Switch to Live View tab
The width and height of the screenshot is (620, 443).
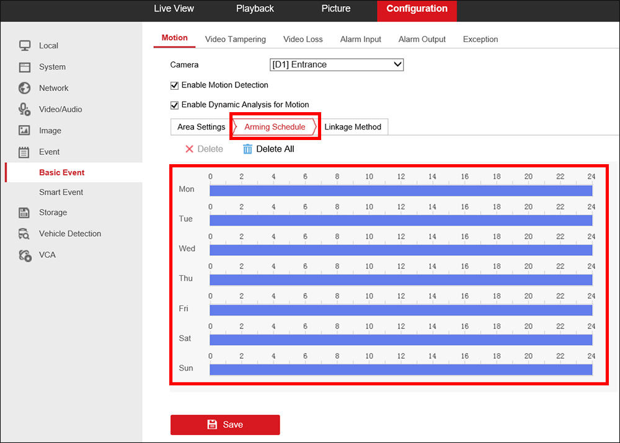174,9
